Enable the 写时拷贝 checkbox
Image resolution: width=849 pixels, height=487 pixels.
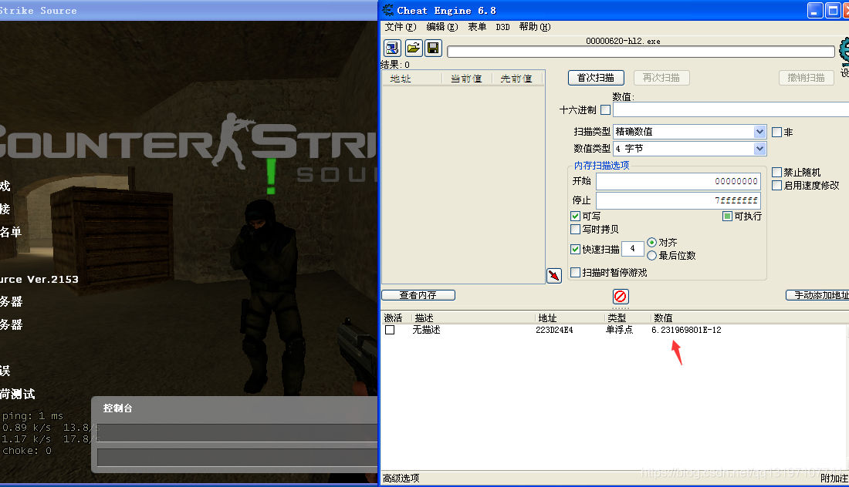[576, 229]
